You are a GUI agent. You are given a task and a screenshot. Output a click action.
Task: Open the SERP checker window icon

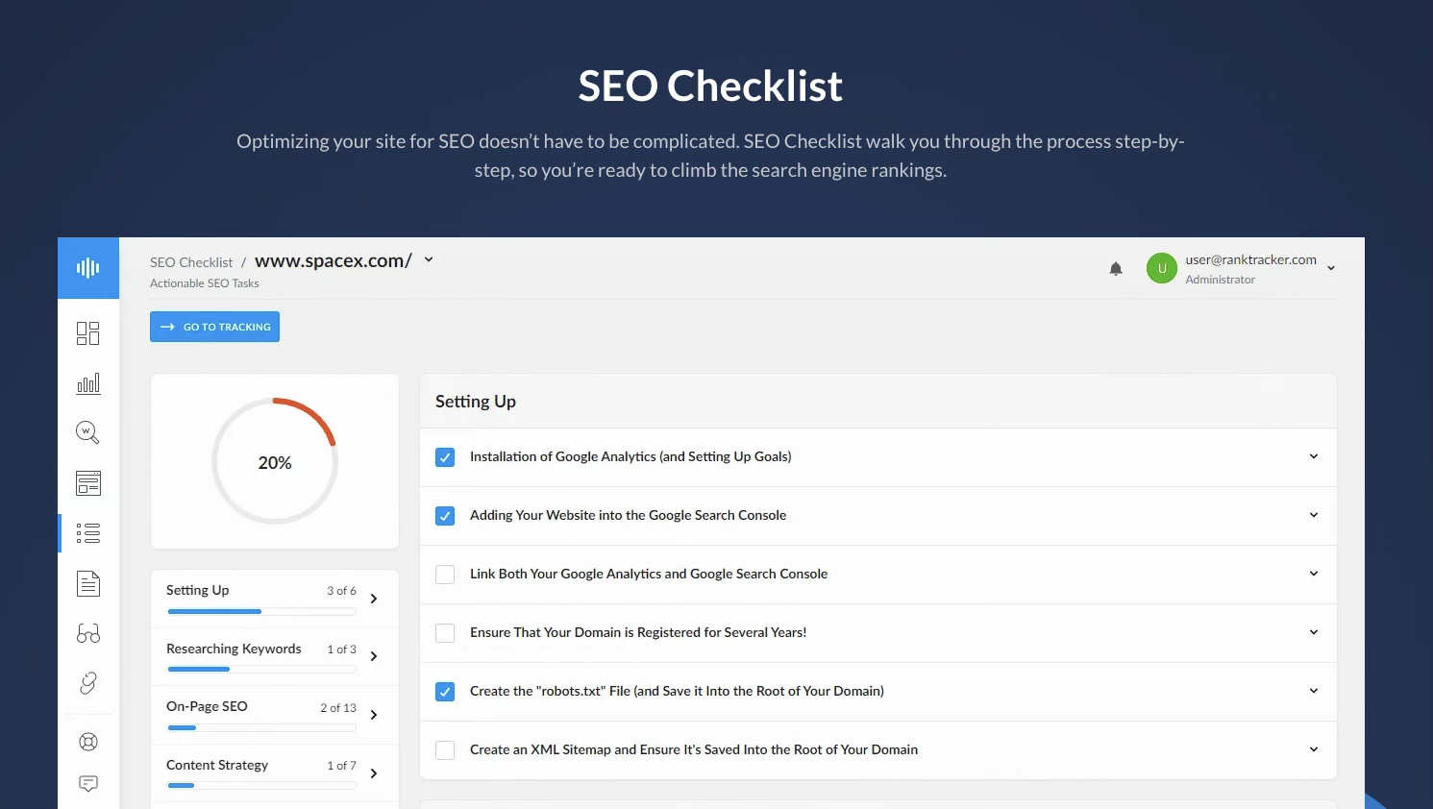click(88, 483)
